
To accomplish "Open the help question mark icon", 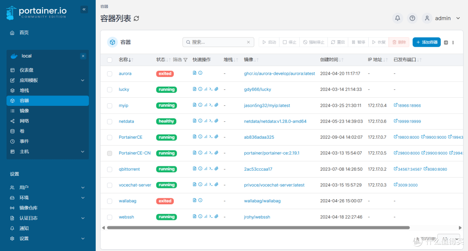I will [x=412, y=18].
